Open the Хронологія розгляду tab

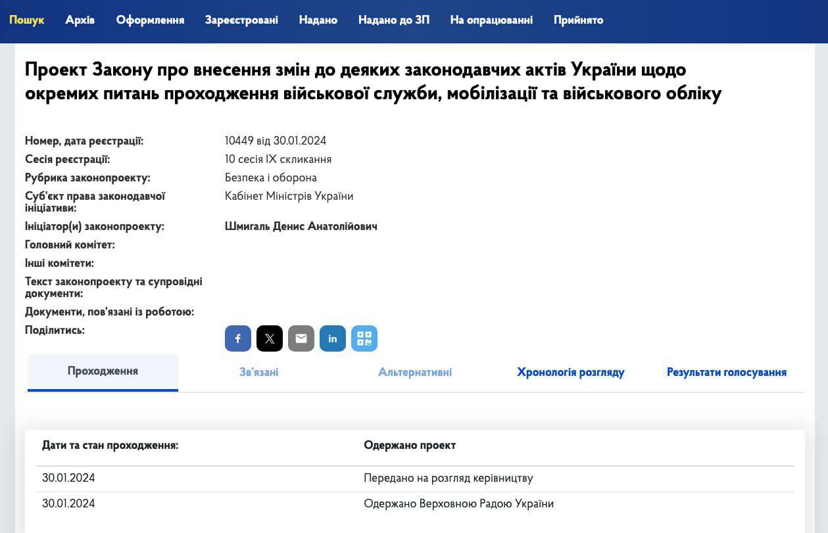[570, 373]
